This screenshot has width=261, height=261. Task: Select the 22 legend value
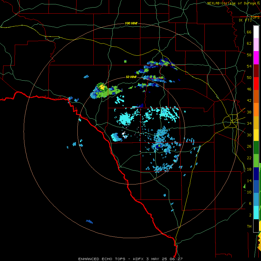coord(249,158)
